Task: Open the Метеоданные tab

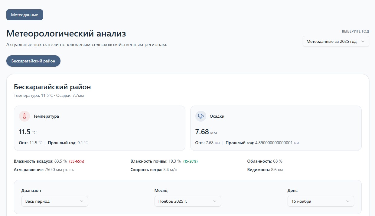Action: 24,15
